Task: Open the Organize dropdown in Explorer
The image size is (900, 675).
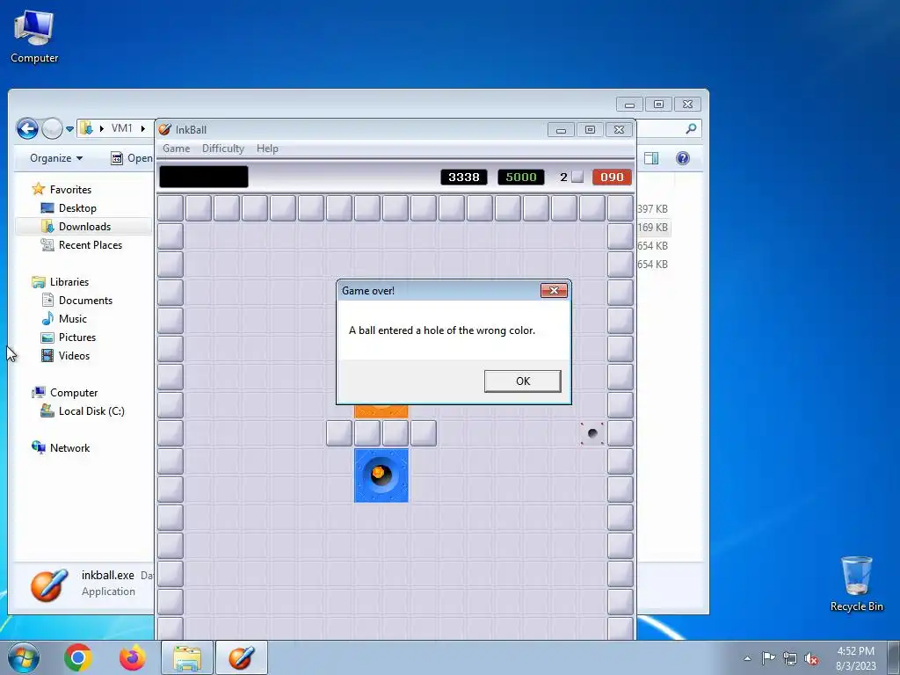Action: point(56,158)
